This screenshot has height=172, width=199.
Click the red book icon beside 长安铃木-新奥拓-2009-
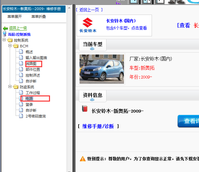[85, 108]
